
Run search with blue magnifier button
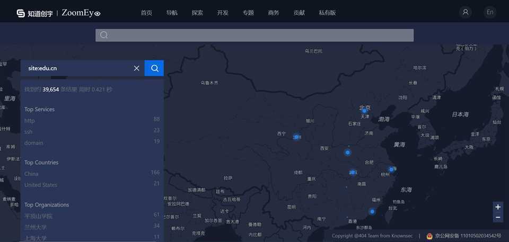click(154, 68)
